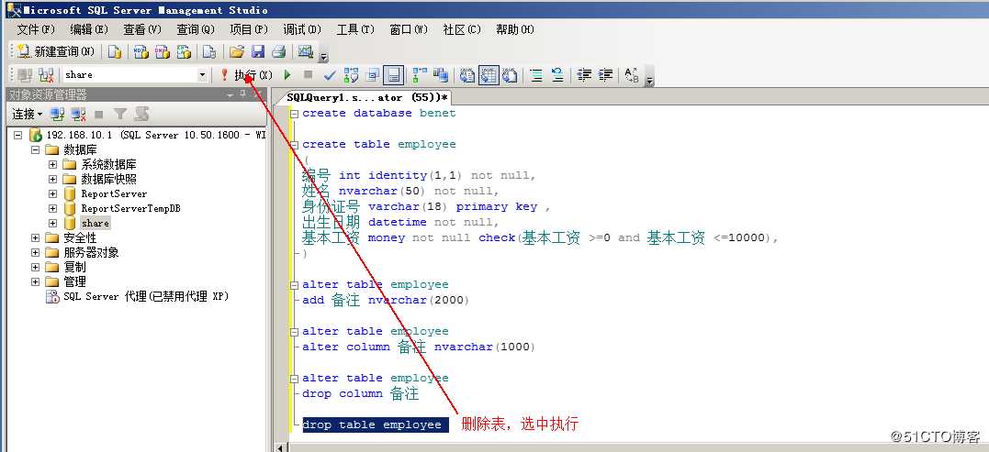
Task: Click the Change Connection icon
Action: pyautogui.click(x=45, y=75)
